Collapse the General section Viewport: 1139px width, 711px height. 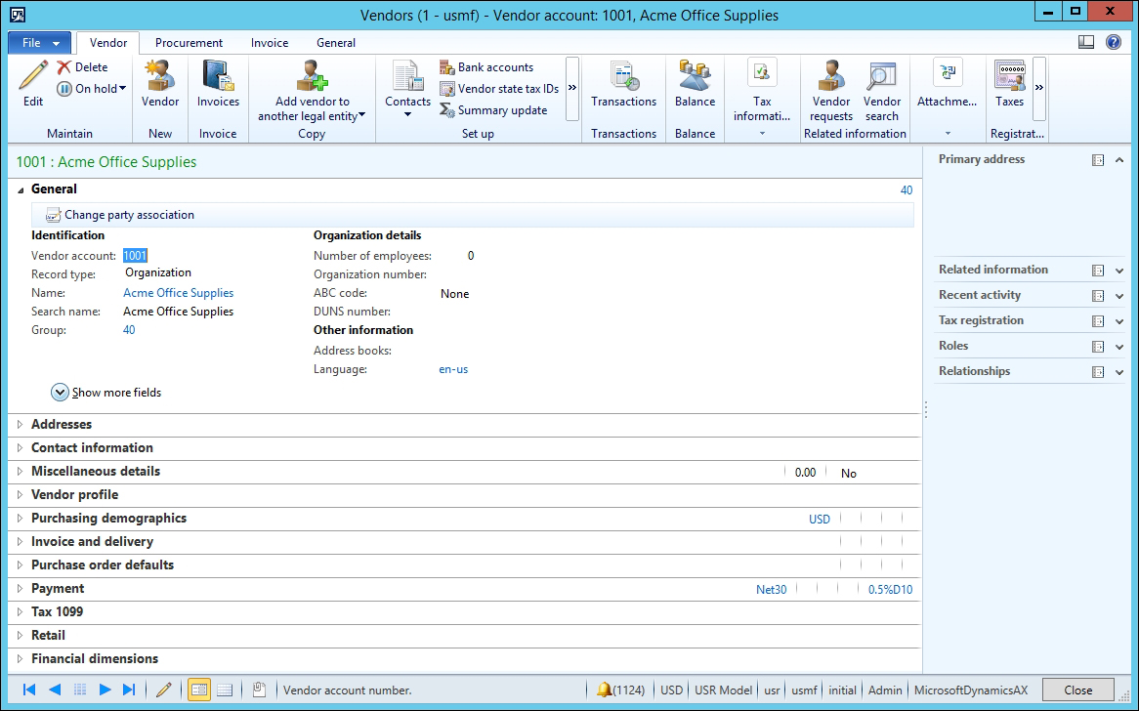tap(21, 189)
